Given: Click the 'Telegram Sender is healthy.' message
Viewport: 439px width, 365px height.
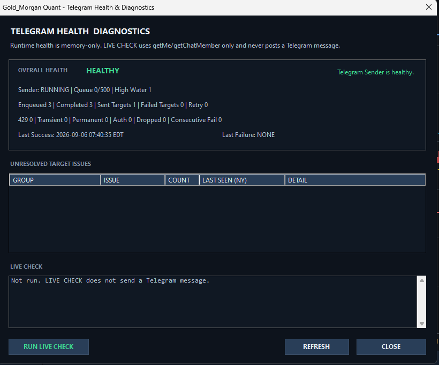Looking at the screenshot, I should [375, 72].
